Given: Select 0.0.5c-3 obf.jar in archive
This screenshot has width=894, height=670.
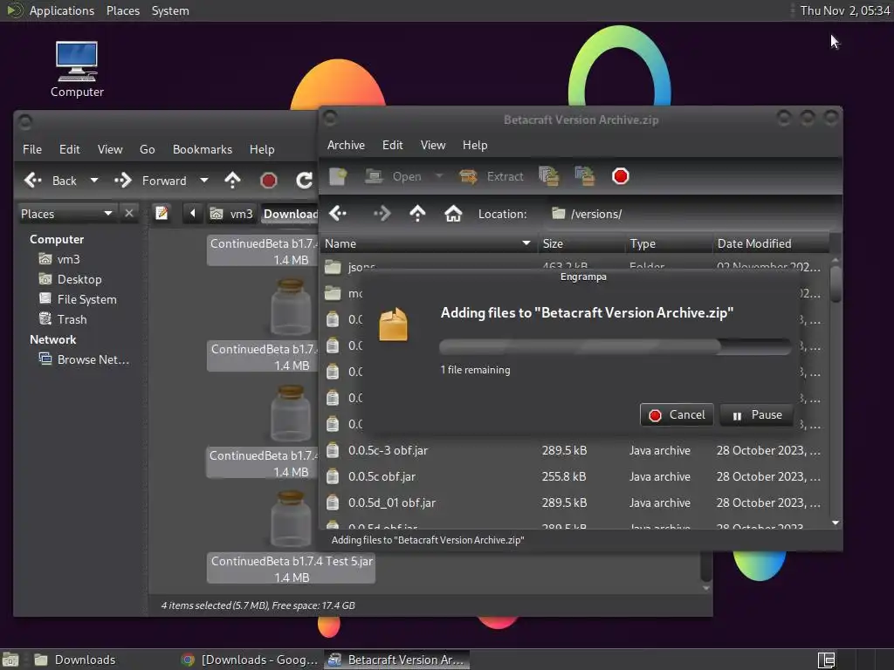Looking at the screenshot, I should 574,451.
